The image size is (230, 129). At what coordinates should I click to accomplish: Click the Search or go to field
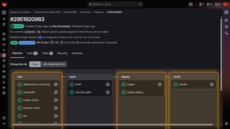click(x=115, y=4)
